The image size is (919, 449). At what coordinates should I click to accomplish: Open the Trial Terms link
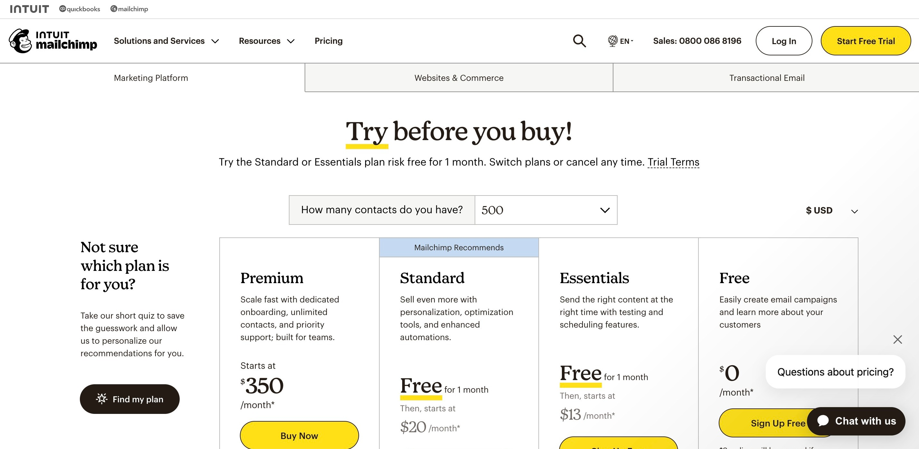(x=673, y=162)
